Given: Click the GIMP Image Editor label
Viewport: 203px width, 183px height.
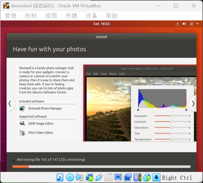Looking at the screenshot, I should (41, 124).
